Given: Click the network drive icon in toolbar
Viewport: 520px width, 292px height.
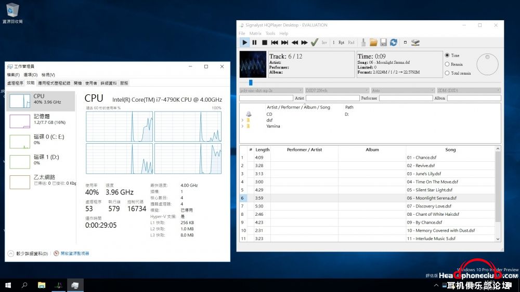Looking at the screenshot, I should click(x=415, y=43).
